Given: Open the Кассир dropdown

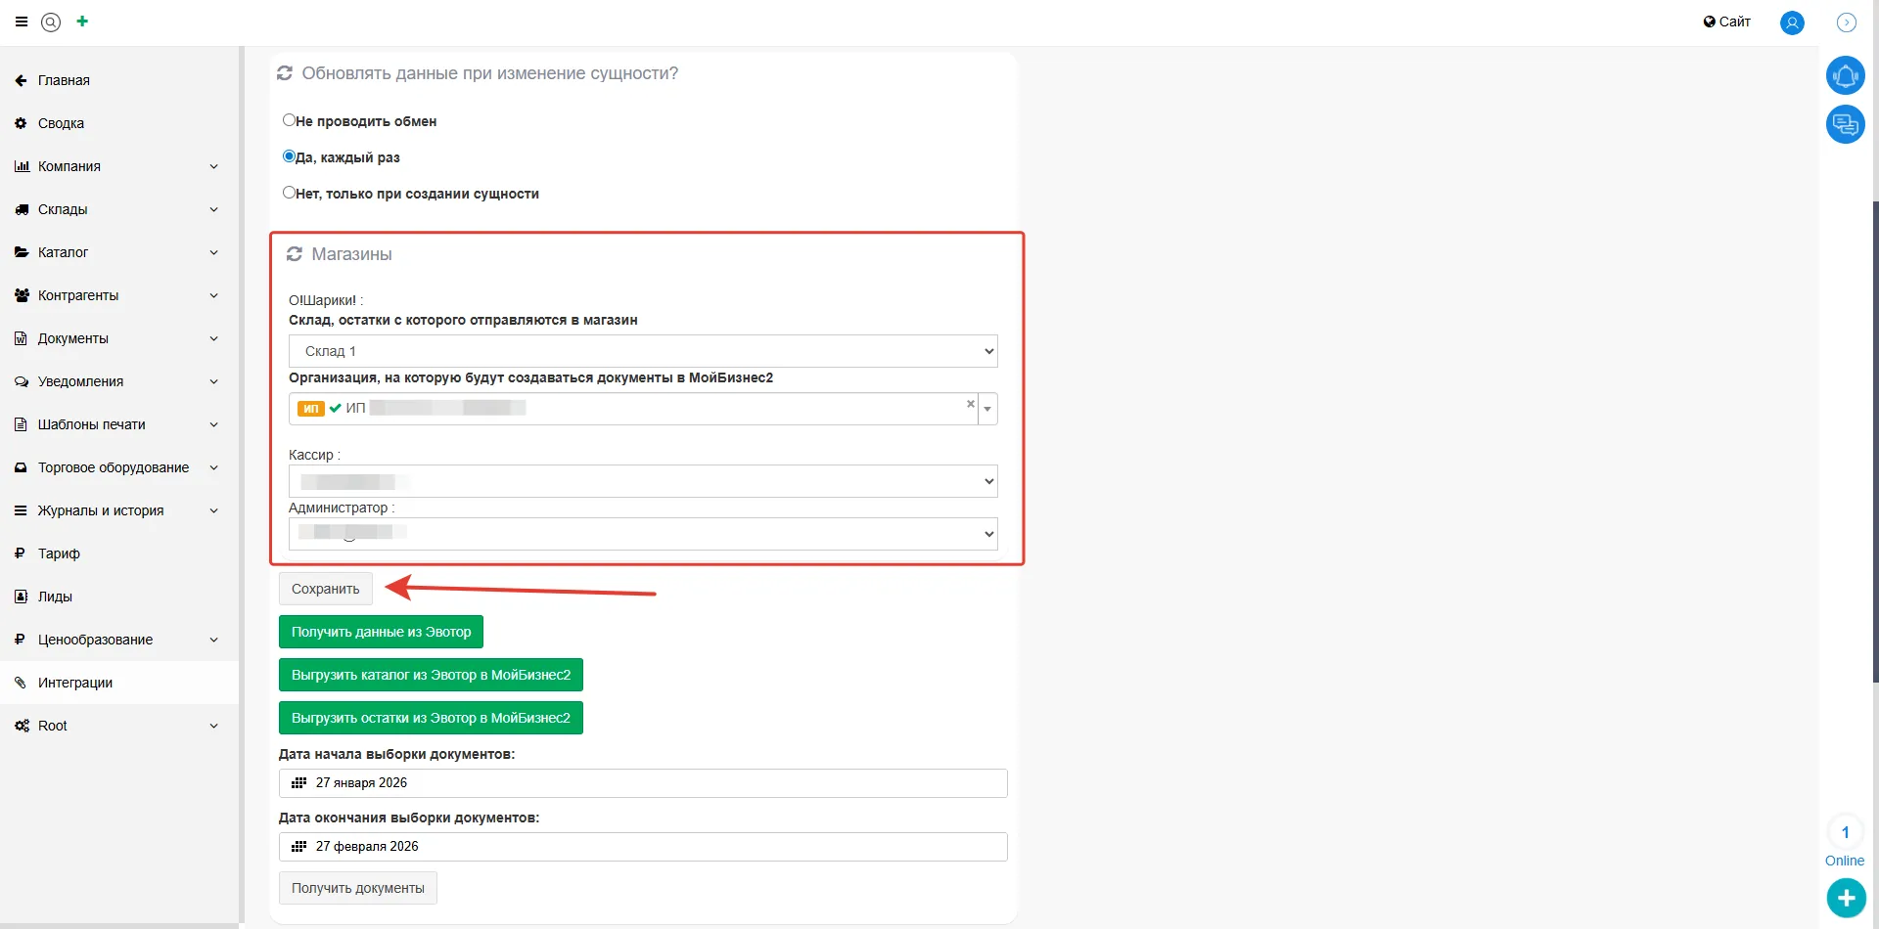Looking at the screenshot, I should click(x=642, y=481).
